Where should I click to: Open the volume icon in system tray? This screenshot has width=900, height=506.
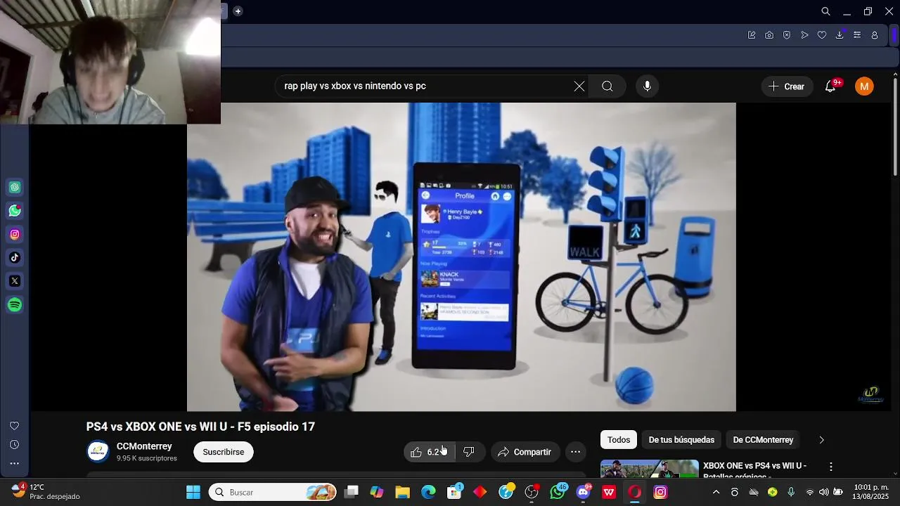click(x=823, y=492)
